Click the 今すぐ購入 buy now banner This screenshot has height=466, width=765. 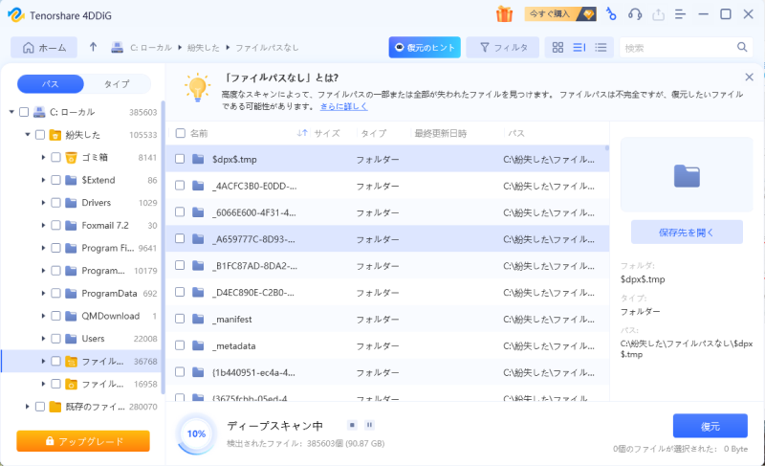point(559,13)
